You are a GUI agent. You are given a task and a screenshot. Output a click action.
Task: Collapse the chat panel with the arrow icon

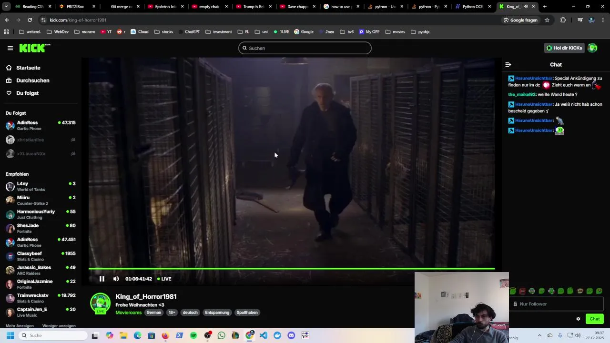click(x=508, y=64)
